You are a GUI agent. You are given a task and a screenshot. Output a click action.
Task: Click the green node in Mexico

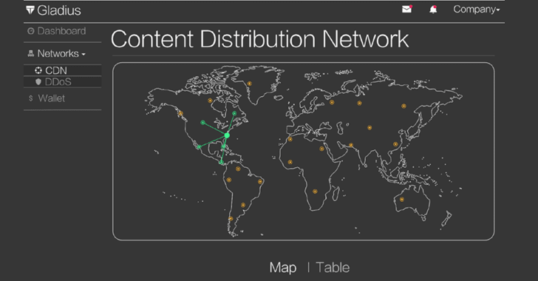pos(199,147)
